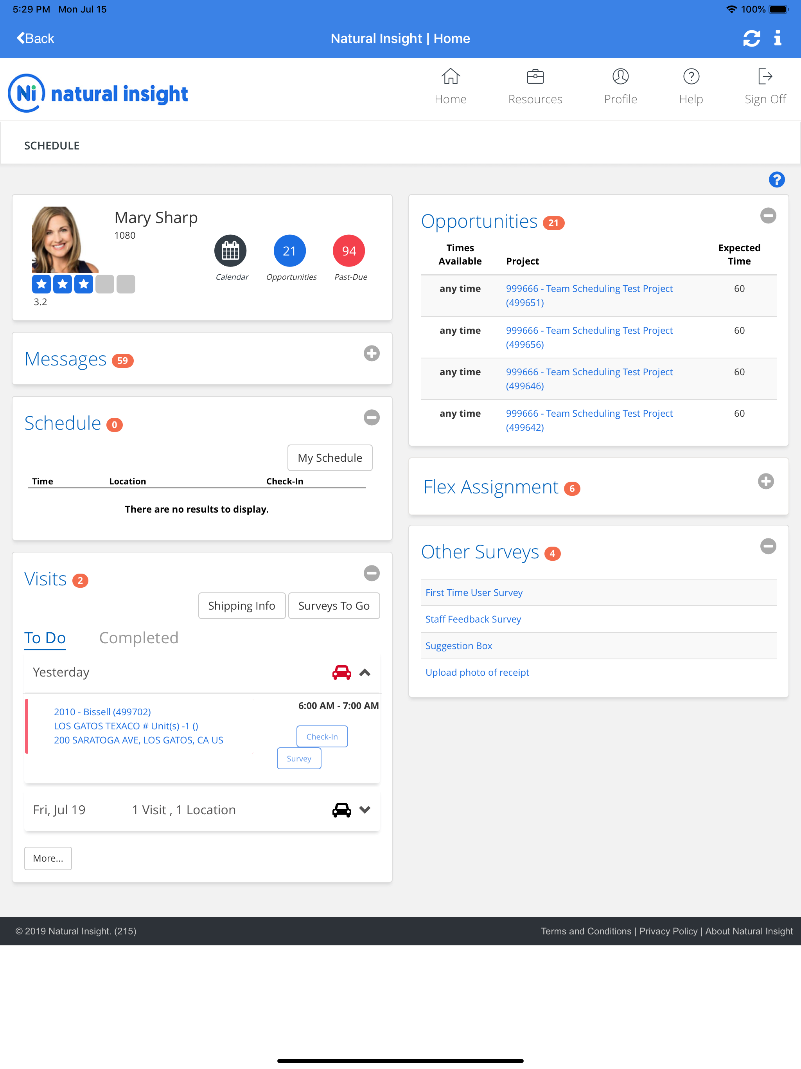
Task: Tap the Wi-Fi status icon
Action: [731, 9]
